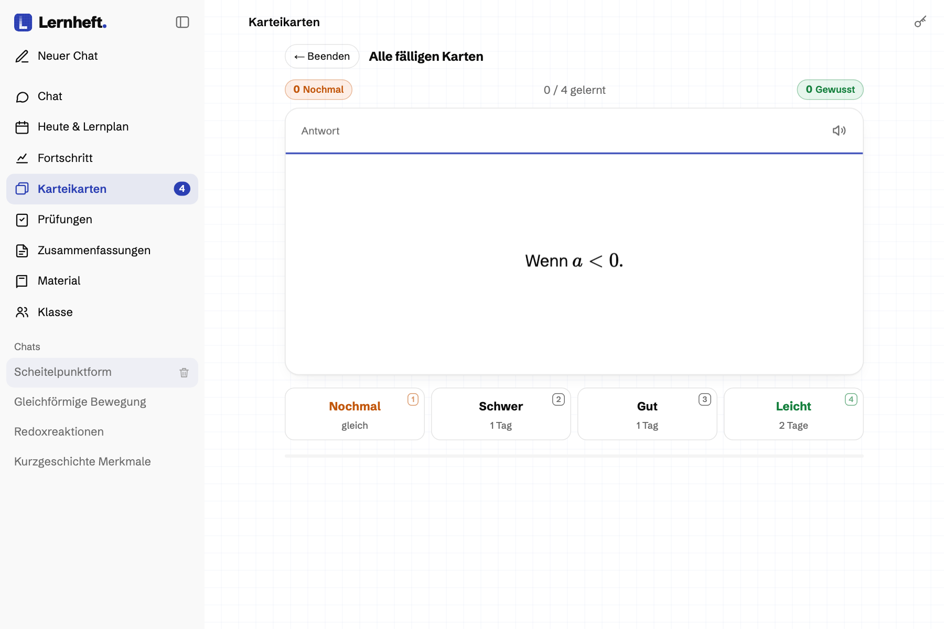Rate the card as Schwer

click(501, 414)
